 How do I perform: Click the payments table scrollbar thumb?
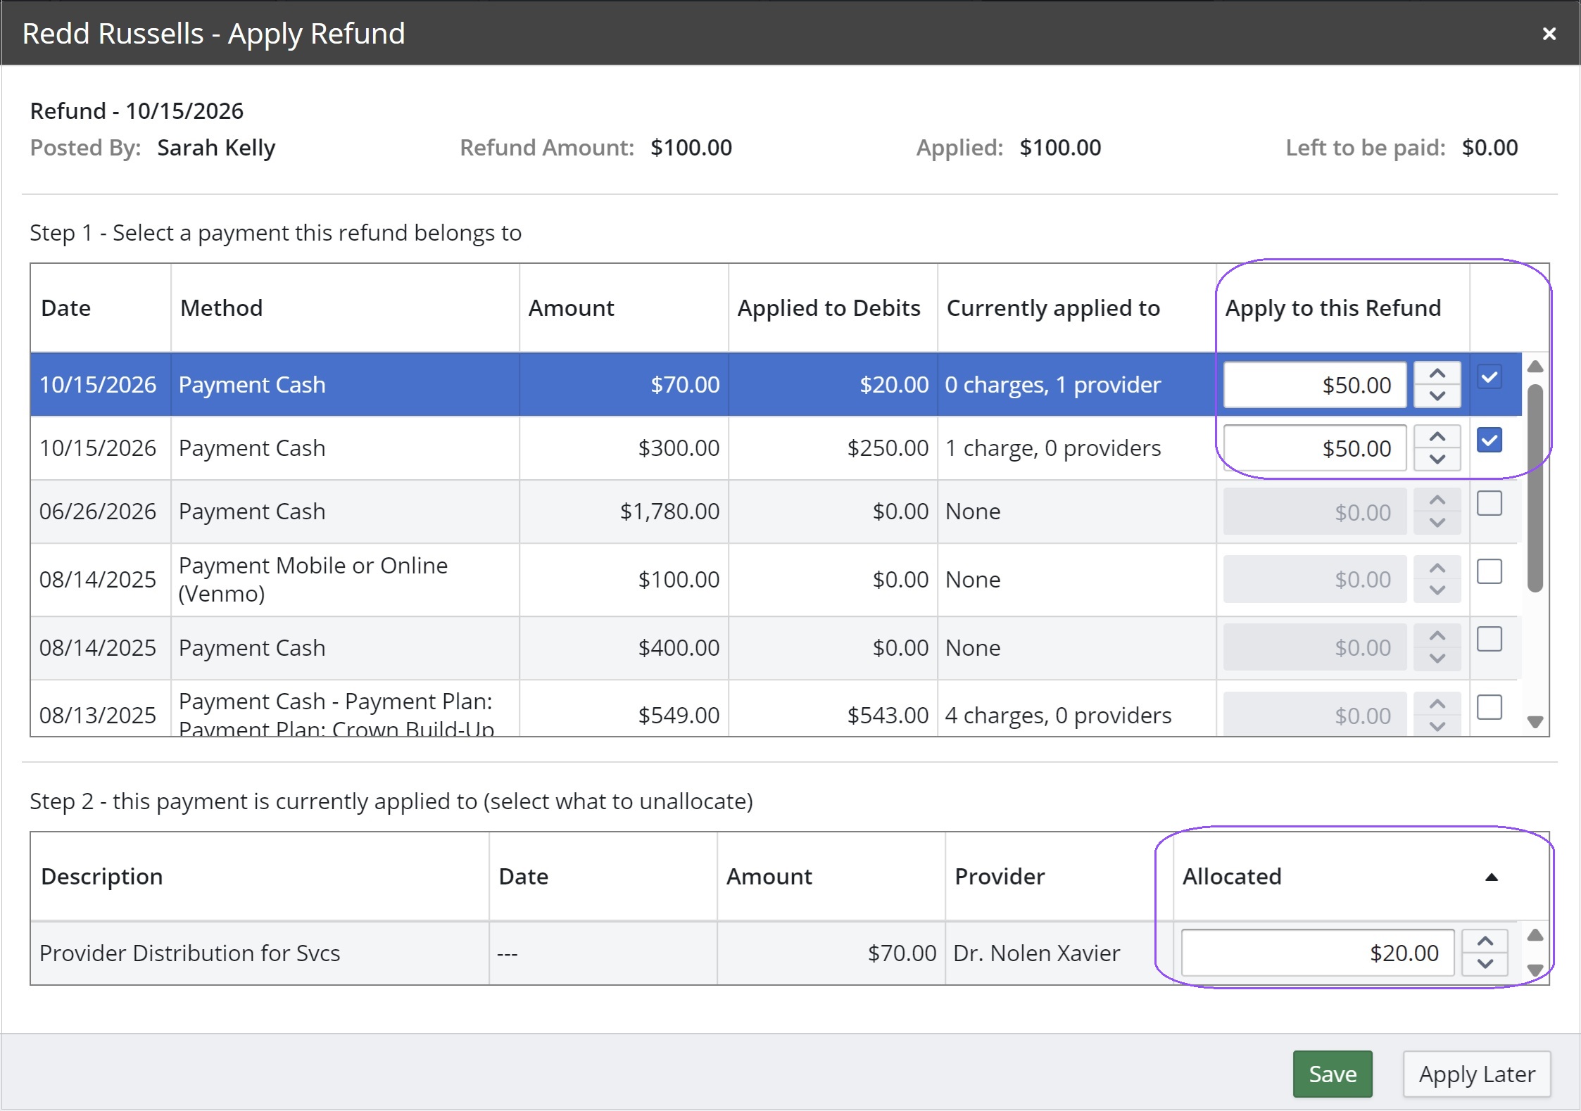tap(1535, 488)
